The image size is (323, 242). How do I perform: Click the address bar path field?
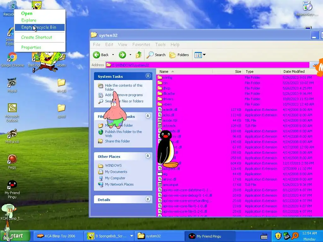pos(208,65)
